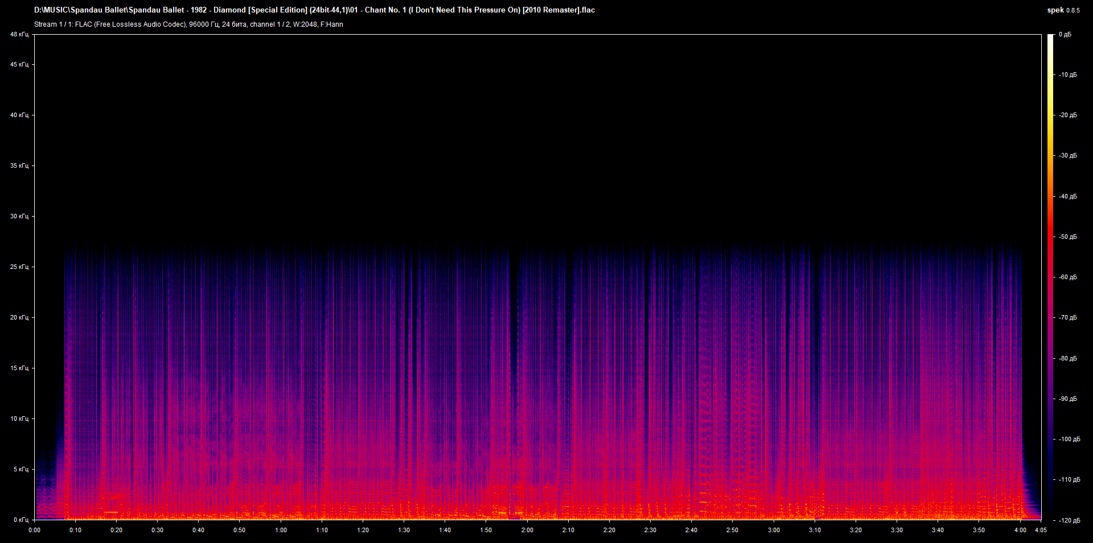Screen dimensions: 1093x543
Task: Select the 4:05 end time label
Action: point(1041,530)
